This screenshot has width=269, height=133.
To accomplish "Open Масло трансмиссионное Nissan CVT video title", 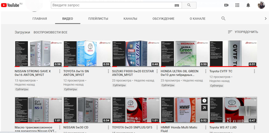I will (x=35, y=129).
